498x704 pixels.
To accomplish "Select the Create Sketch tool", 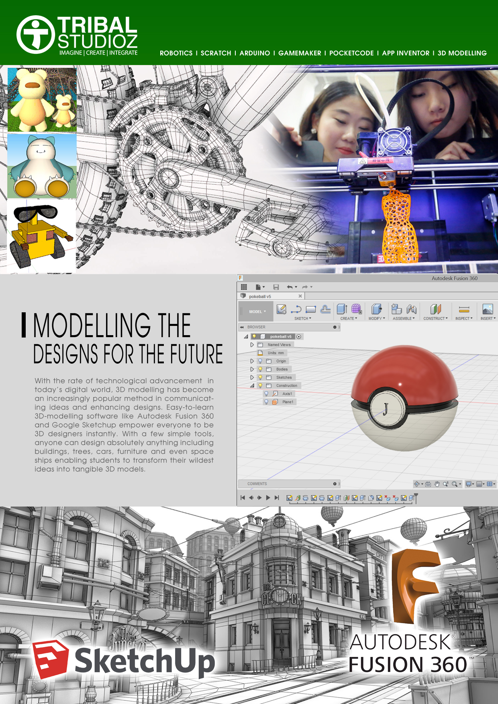I will click(x=282, y=309).
